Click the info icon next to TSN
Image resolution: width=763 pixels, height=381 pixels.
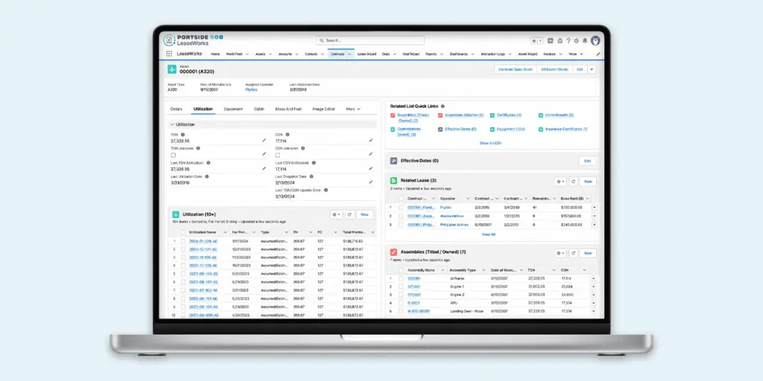(183, 135)
